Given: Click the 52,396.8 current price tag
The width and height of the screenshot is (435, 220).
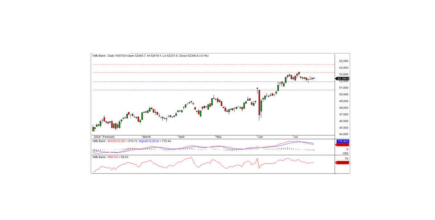Looking at the screenshot, I should (x=343, y=78).
